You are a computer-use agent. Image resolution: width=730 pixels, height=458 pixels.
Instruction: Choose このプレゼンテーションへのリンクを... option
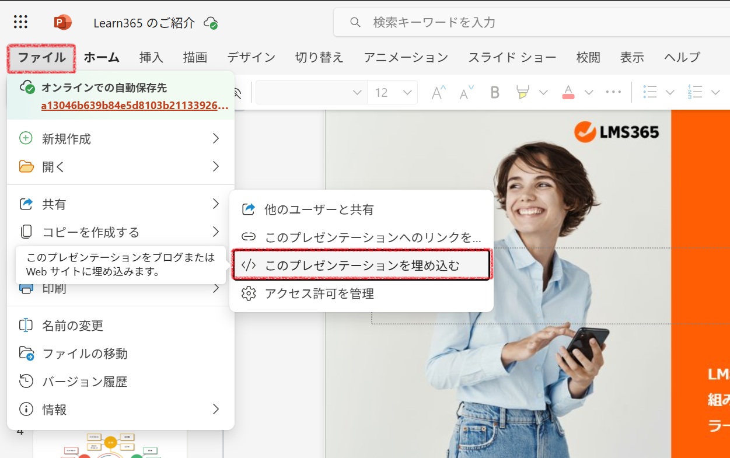click(x=361, y=237)
